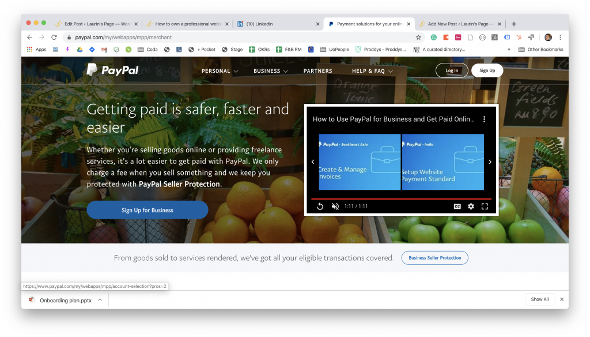The height and width of the screenshot is (337, 590).
Task: Switch to the 'Edit Post ‹ Laurin's Page' tab
Action: (97, 24)
